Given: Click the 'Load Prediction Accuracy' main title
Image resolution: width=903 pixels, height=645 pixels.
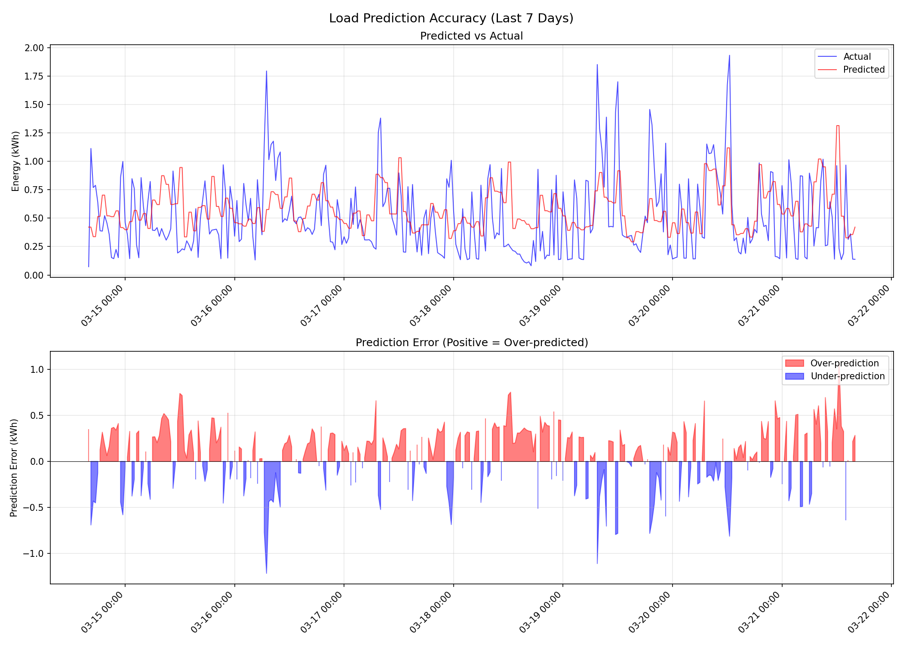Looking at the screenshot, I should pos(451,18).
